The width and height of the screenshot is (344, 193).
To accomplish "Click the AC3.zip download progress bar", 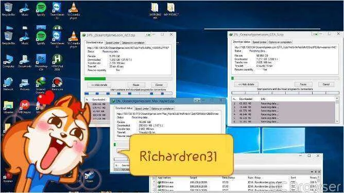I will coord(128,79).
